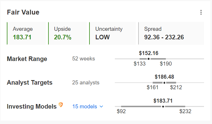Screen dimensions: 212x124
Task: Select the Upside 20.7% card
Action: (68, 33)
